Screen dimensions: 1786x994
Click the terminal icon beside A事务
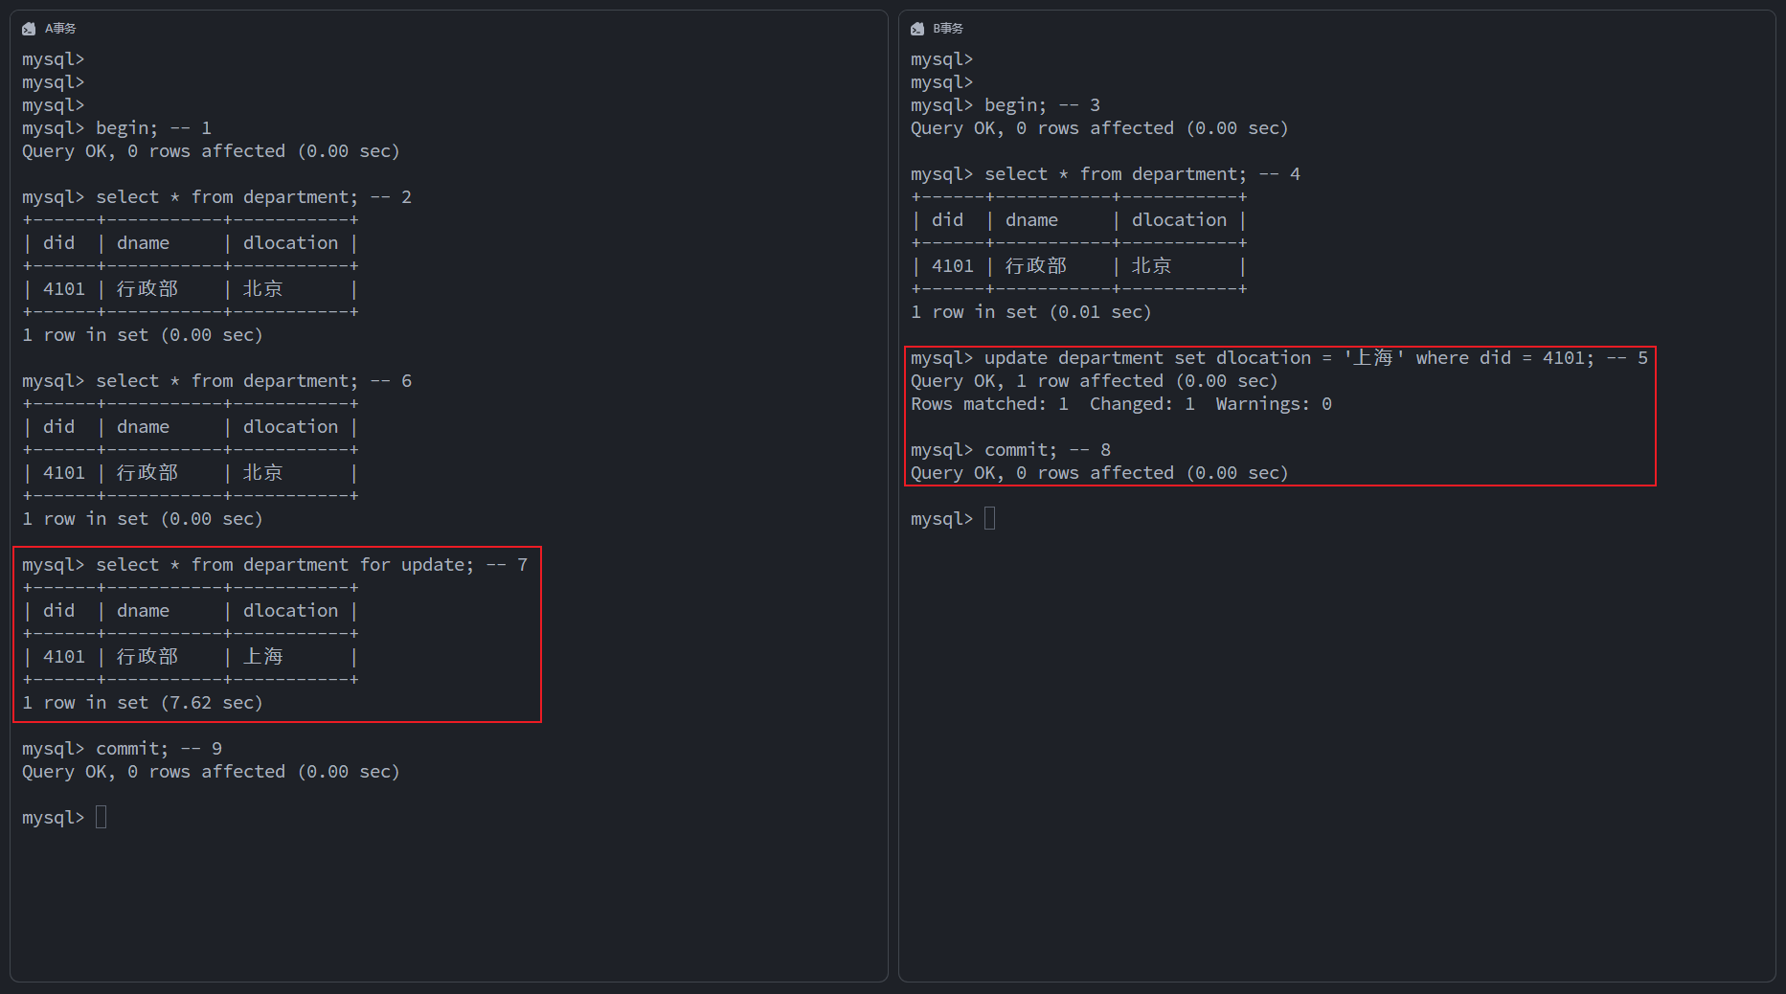pyautogui.click(x=29, y=29)
